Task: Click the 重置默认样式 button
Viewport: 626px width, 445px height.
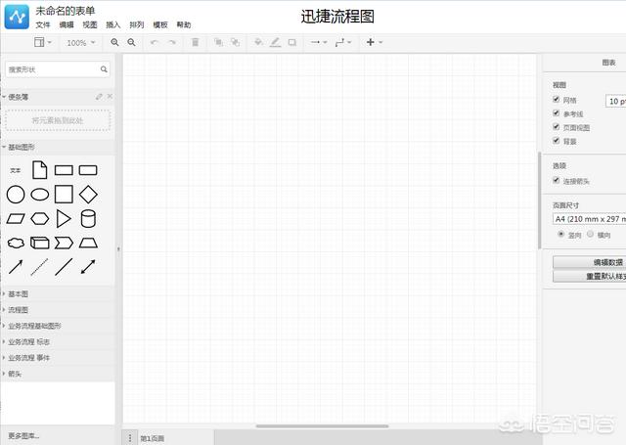Action: click(589, 276)
